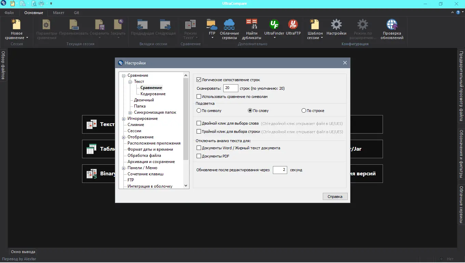Open the Шаблон сессии dropdown arrow
Image resolution: width=465 pixels, height=263 pixels.
322,38
